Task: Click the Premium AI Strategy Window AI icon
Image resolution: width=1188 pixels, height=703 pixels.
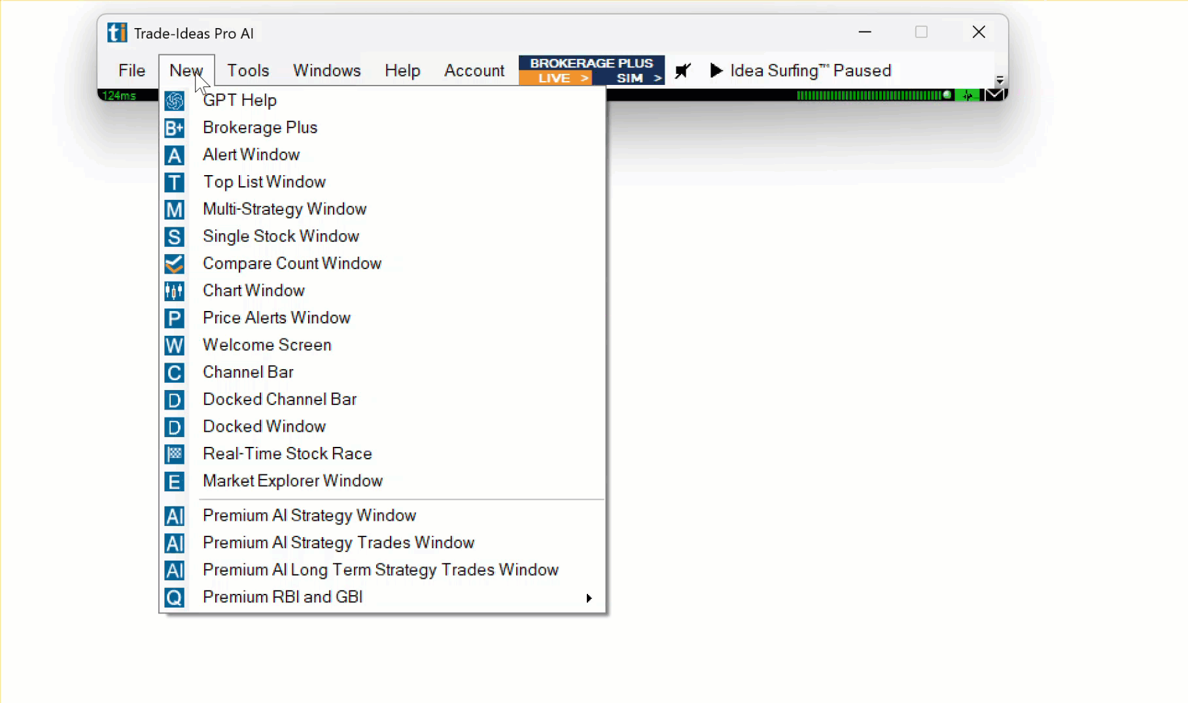Action: 174,516
